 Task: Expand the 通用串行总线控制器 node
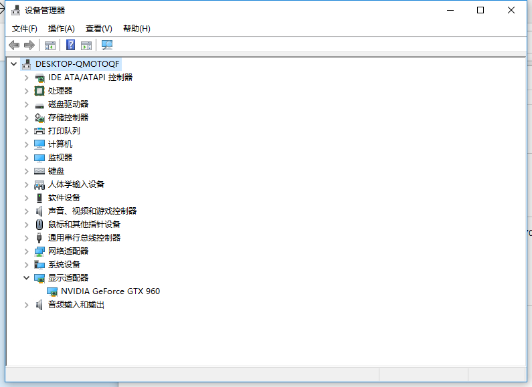coord(27,238)
